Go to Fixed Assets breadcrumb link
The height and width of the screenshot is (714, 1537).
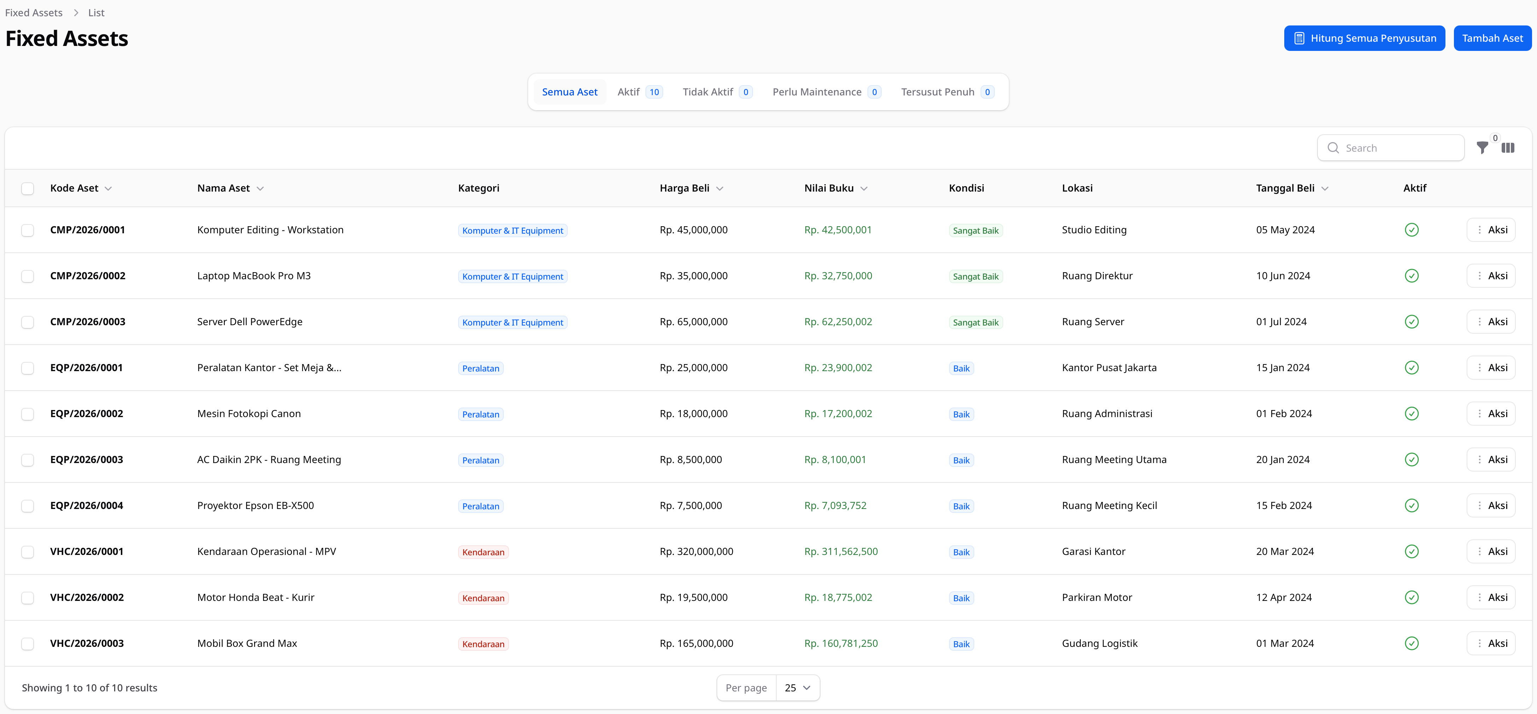[34, 12]
